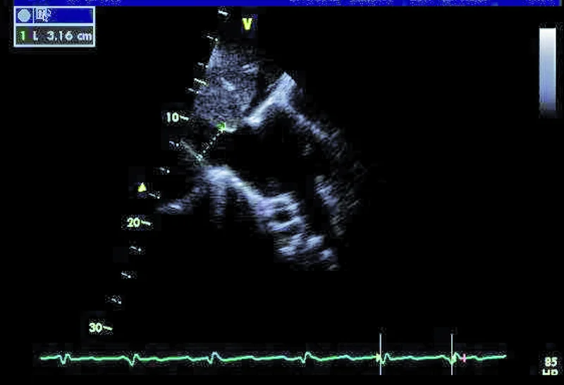Image resolution: width=564 pixels, height=385 pixels.
Task: Click the yellow focus triangle marker
Action: point(142,188)
